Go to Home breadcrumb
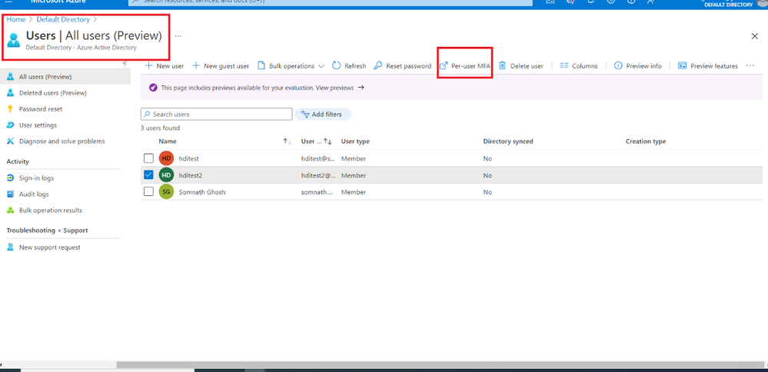This screenshot has width=768, height=372. point(15,19)
